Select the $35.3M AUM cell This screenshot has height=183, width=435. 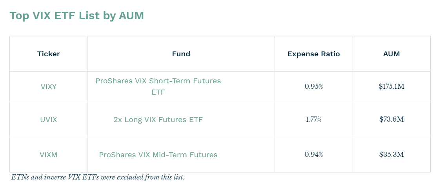(x=391, y=154)
